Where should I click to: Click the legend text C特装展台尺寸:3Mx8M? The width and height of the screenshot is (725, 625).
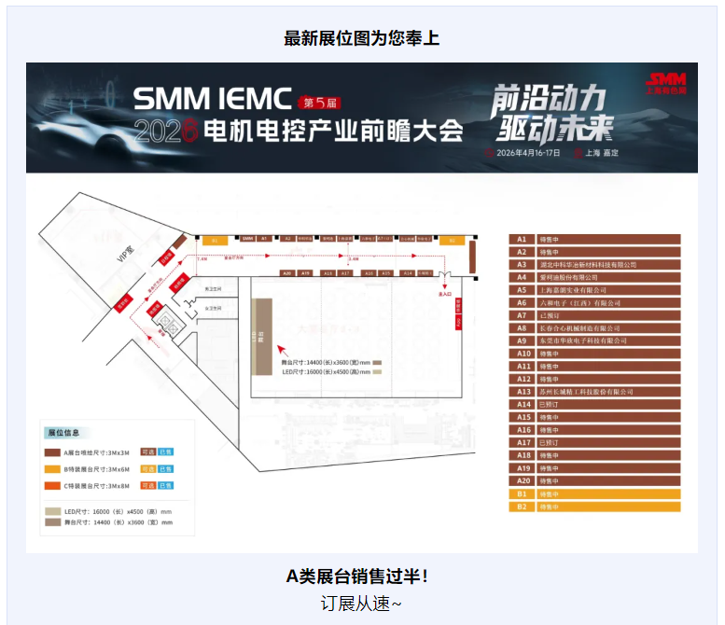(x=97, y=486)
